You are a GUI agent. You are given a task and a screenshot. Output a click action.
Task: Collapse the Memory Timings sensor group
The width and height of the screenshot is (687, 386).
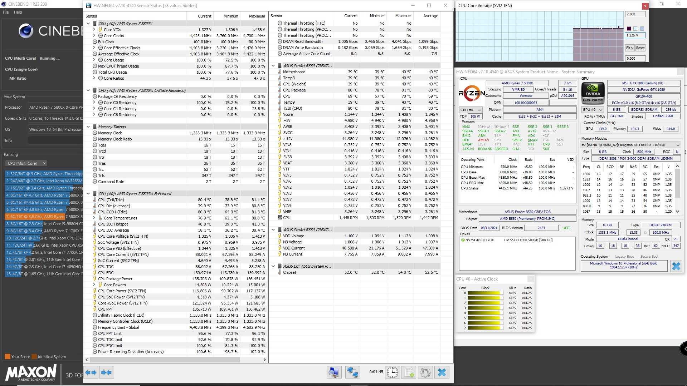pyautogui.click(x=88, y=127)
